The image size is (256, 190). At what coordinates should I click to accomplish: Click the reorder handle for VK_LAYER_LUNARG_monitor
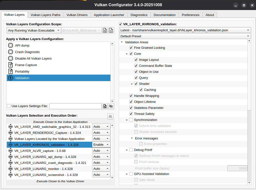coord(11,169)
